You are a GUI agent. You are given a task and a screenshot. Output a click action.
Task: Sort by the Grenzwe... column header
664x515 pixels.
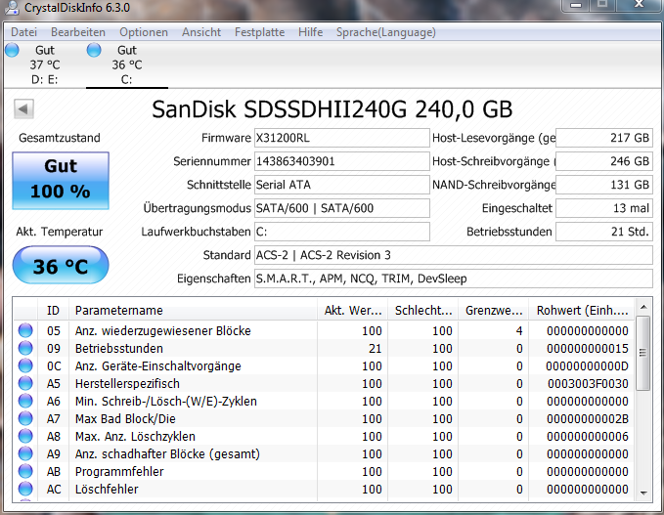click(494, 310)
